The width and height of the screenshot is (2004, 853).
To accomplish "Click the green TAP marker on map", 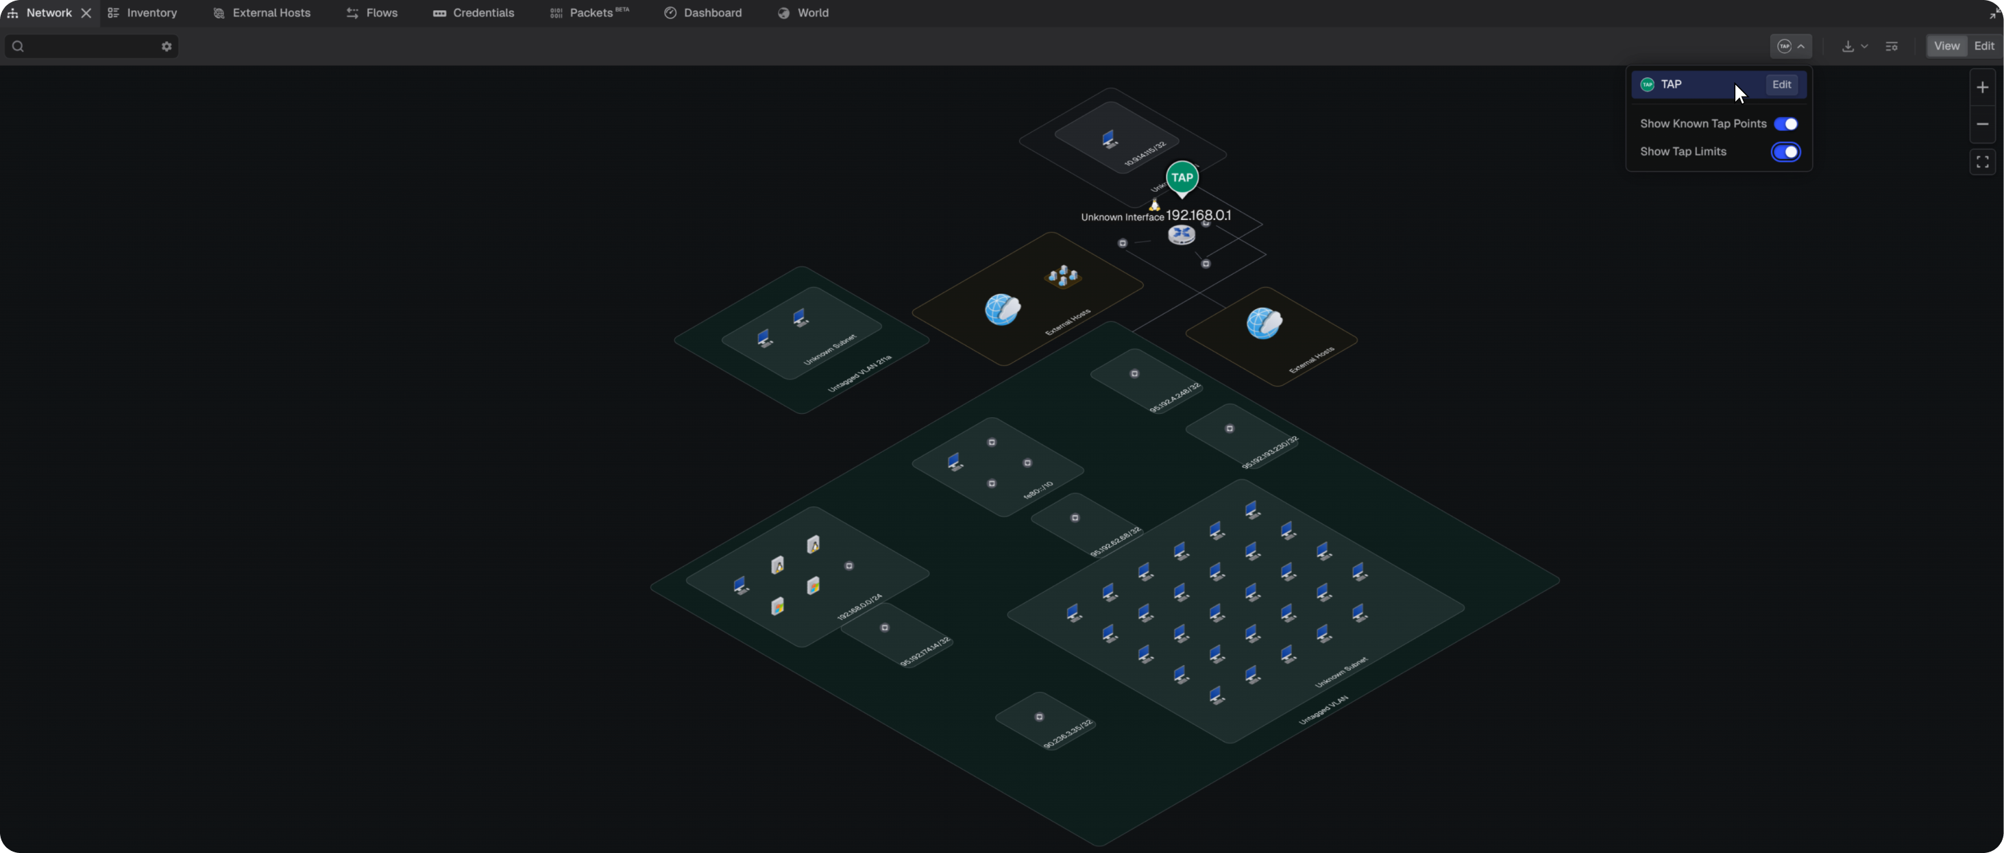I will pos(1182,178).
